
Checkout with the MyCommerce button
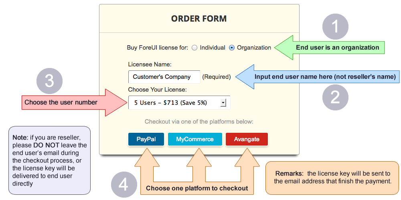click(195, 140)
